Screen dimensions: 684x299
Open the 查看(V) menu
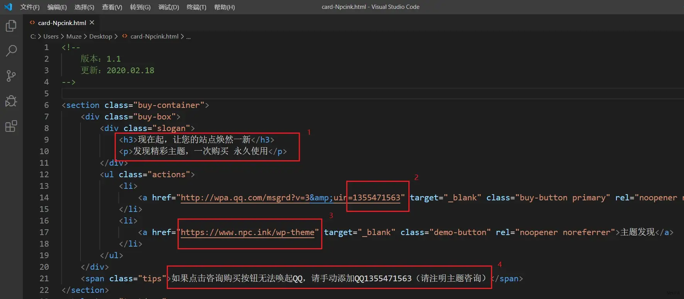[x=112, y=7]
